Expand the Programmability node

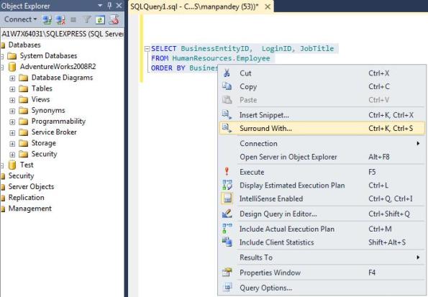tap(12, 122)
